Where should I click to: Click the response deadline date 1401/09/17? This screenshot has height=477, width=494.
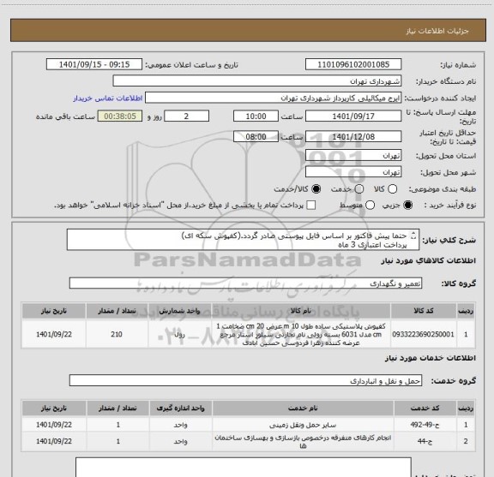pos(353,116)
